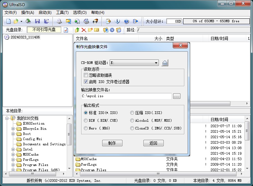Image resolution: width=253 pixels, height=186 pixels.
Task: Open the 帮助(H) menu
Action: pyautogui.click(x=98, y=13)
